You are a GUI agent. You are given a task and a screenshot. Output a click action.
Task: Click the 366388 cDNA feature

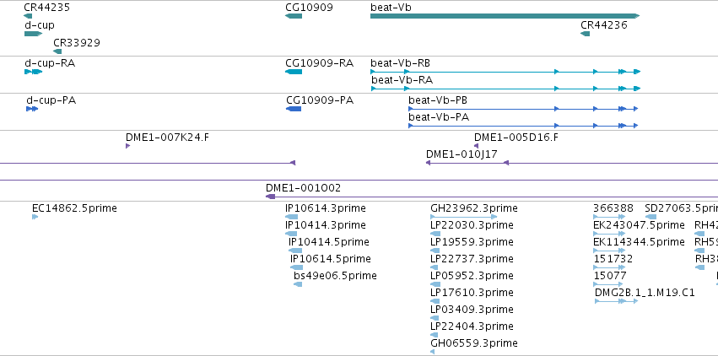609,217
